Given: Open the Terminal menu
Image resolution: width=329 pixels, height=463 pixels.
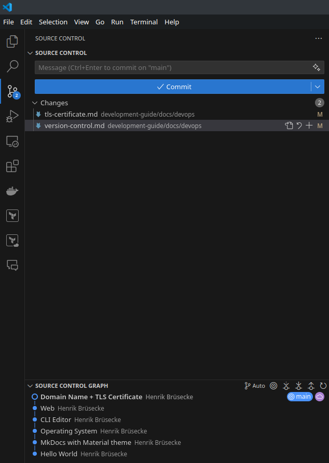Looking at the screenshot, I should pos(144,22).
